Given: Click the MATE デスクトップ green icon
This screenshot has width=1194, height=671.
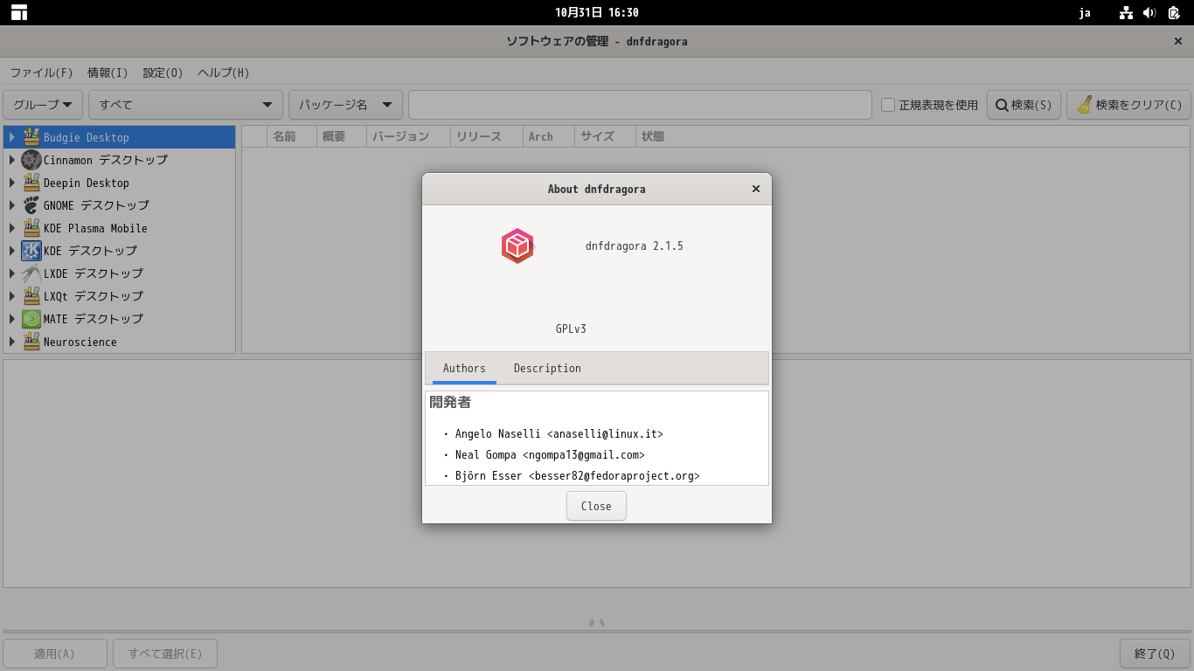Looking at the screenshot, I should [x=31, y=319].
